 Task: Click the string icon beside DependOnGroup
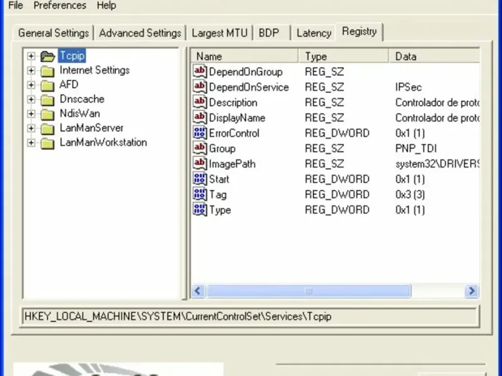tap(200, 71)
